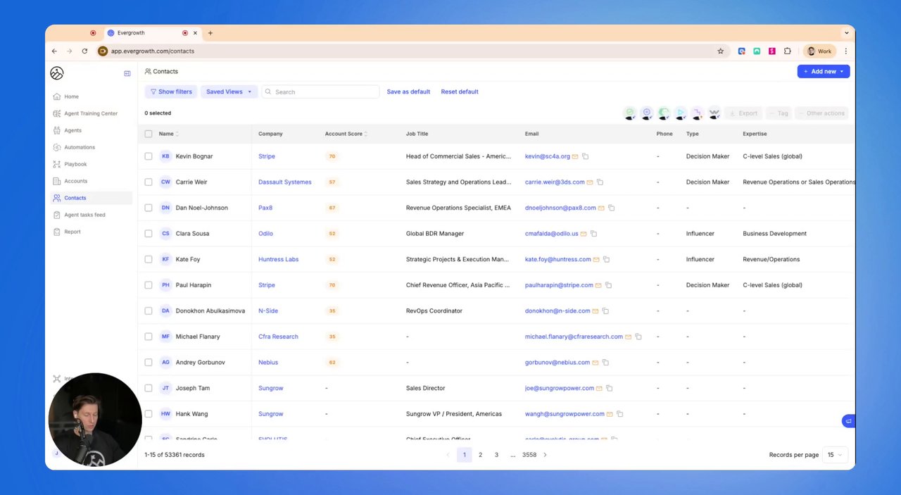
Task: Select the Michael Flanary row checkbox
Action: [x=149, y=337]
